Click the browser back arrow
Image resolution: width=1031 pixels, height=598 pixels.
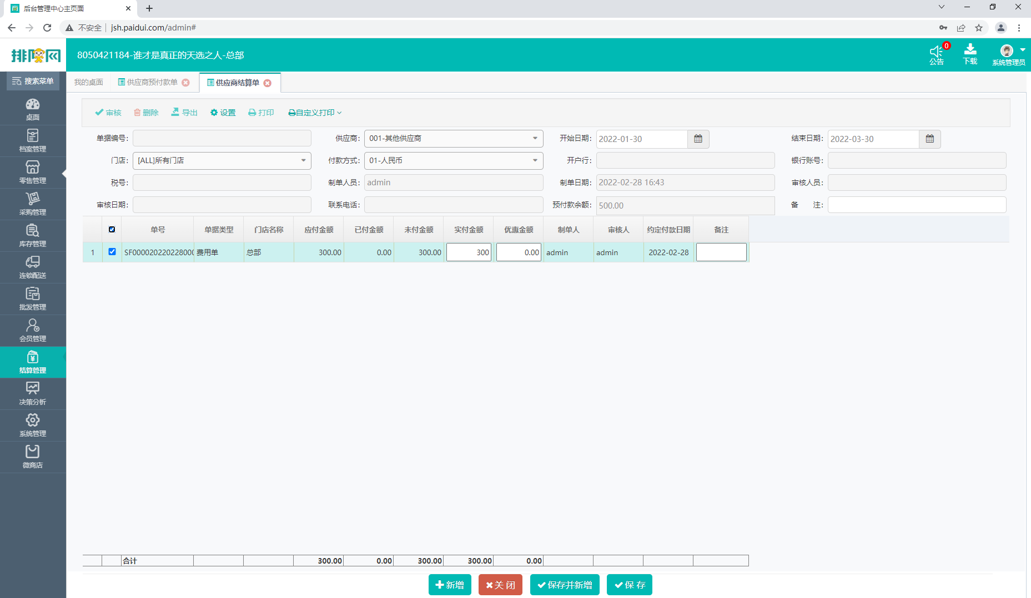(12, 28)
